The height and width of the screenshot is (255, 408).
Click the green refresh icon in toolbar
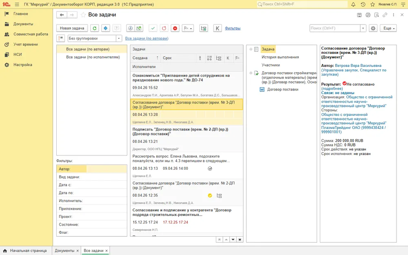(95, 28)
